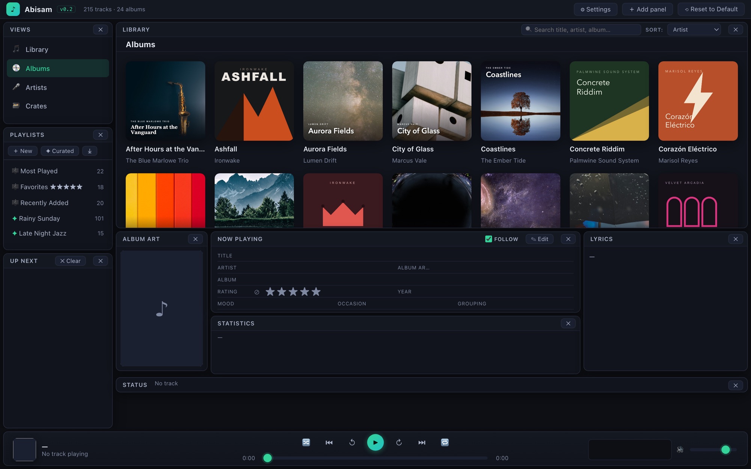Clear the rating with the no-rating icon
The height and width of the screenshot is (469, 751).
point(257,292)
